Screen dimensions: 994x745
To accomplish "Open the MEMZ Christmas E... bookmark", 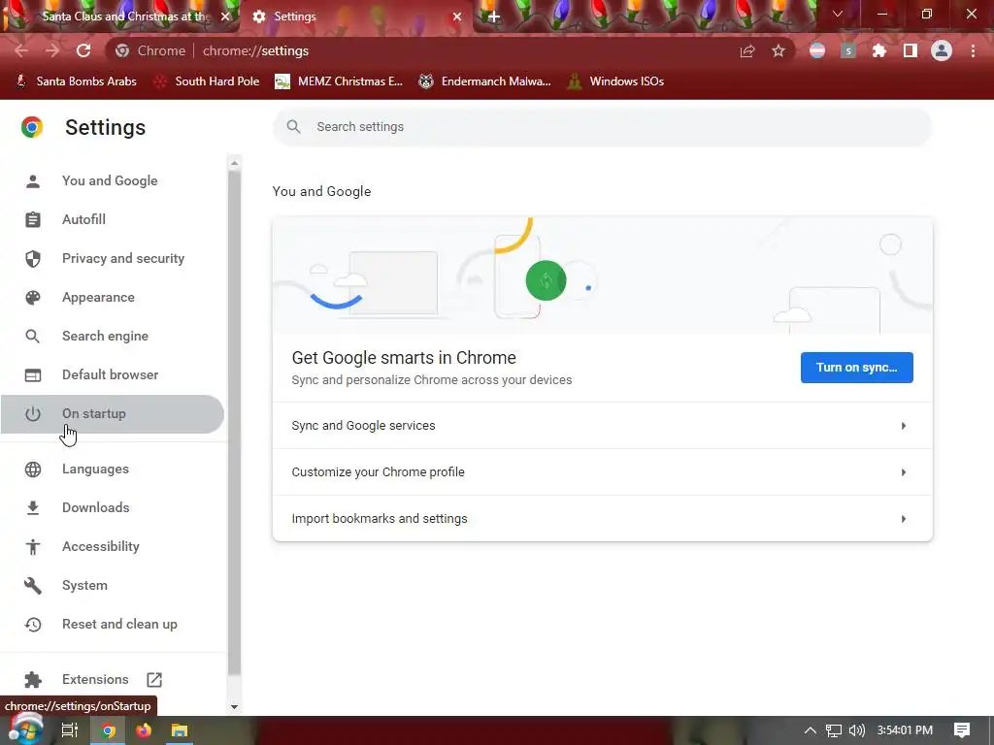I will pyautogui.click(x=339, y=81).
